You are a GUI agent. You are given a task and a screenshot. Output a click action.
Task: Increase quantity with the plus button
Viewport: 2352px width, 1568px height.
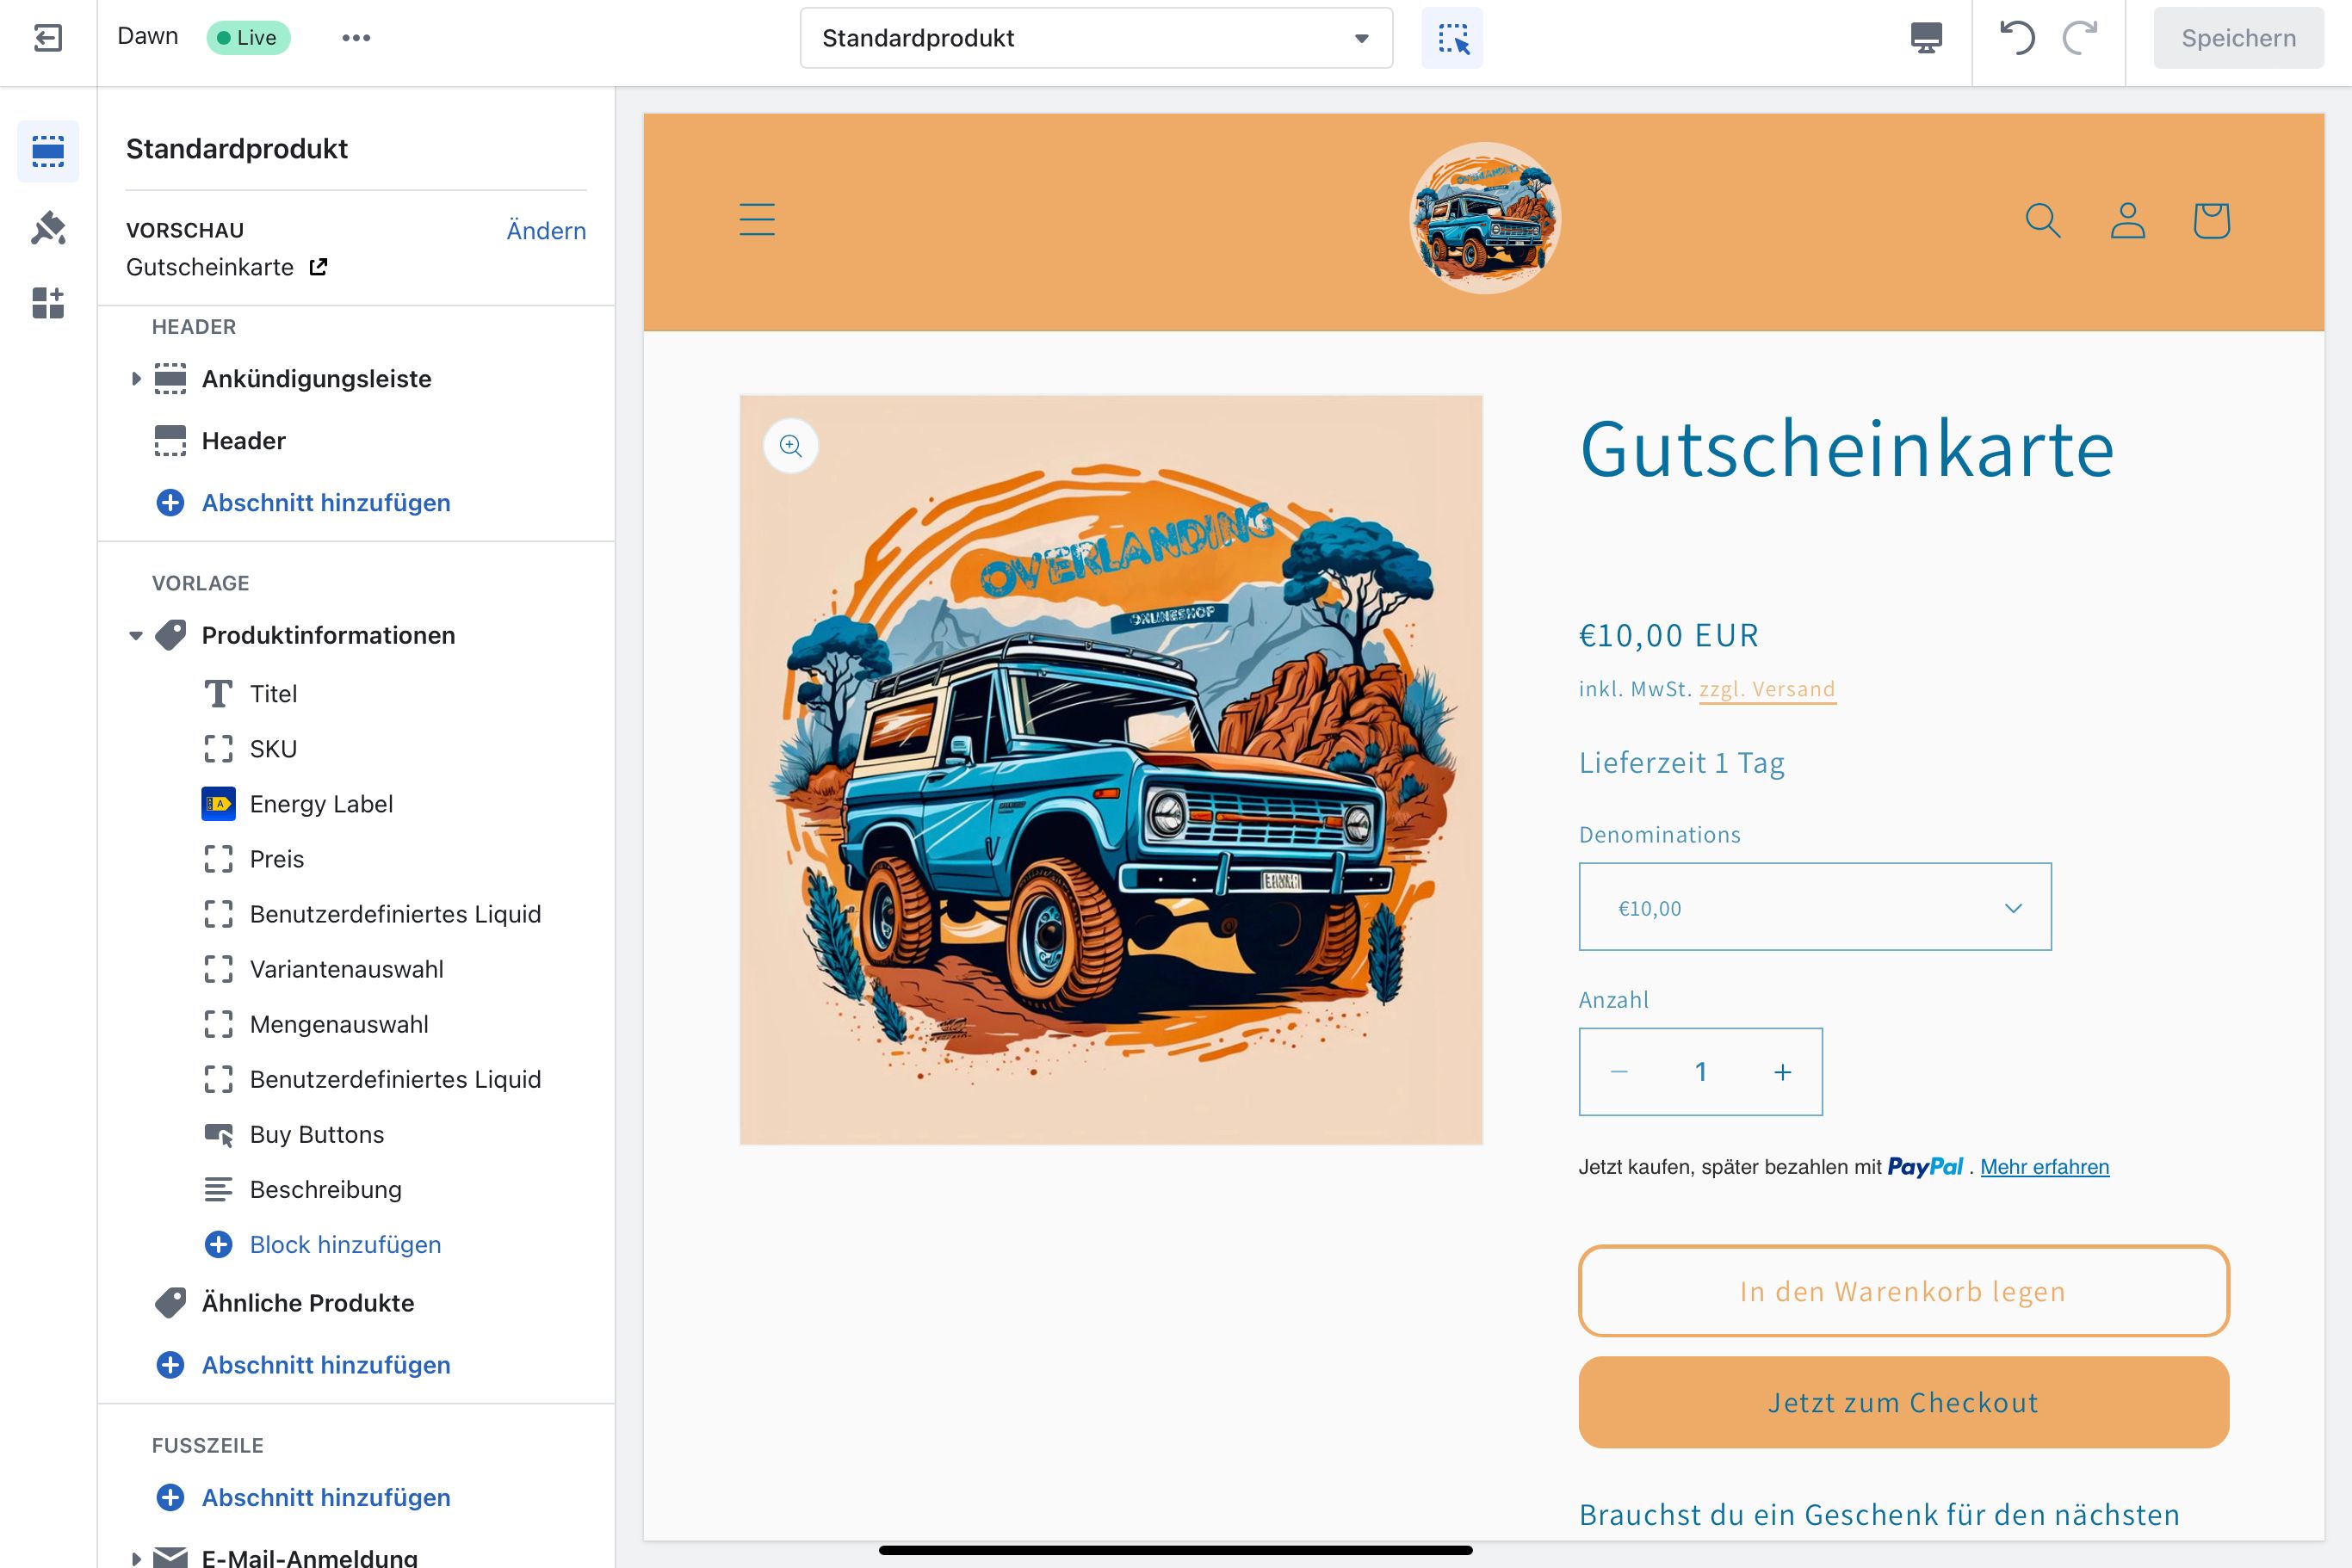click(1782, 1072)
